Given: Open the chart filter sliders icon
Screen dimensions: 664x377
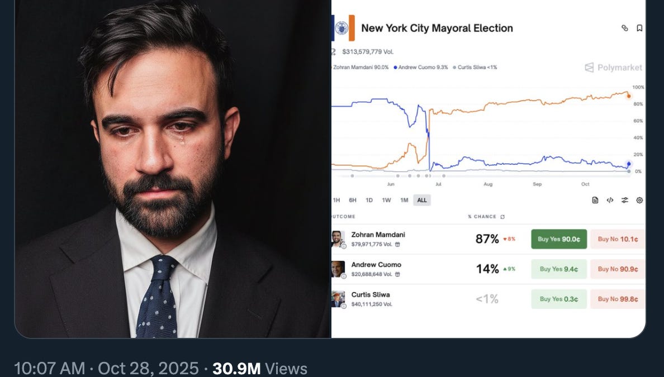Looking at the screenshot, I should 625,200.
